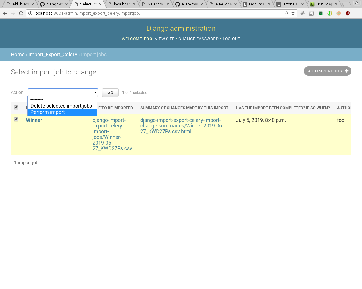Open the Winner import job link
The height and width of the screenshot is (289, 362).
pyautogui.click(x=34, y=120)
